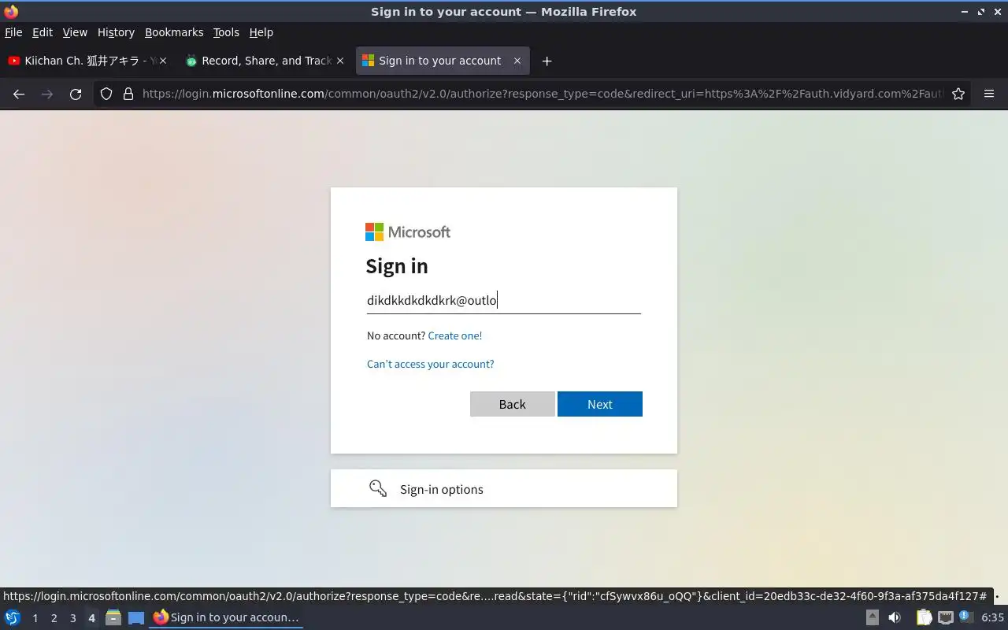Click the key icon beside Sign-in options
This screenshot has width=1008, height=630.
[x=378, y=488]
